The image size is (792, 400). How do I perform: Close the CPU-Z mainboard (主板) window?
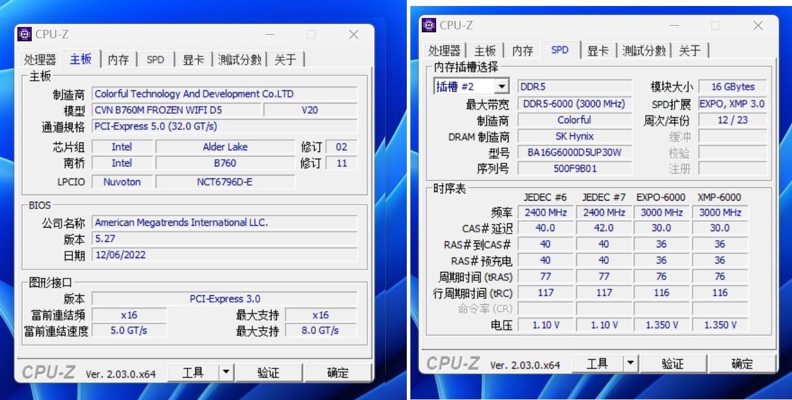tap(353, 35)
